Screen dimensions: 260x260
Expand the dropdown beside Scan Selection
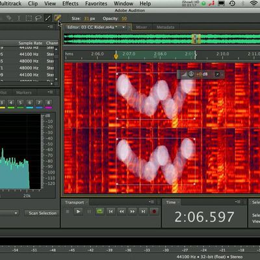click(16, 213)
